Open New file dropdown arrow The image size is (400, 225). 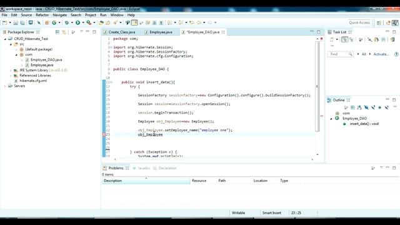[x=10, y=22]
